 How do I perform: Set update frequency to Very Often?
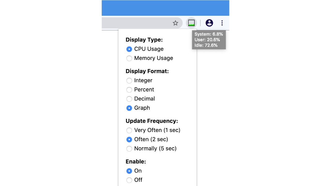(129, 130)
